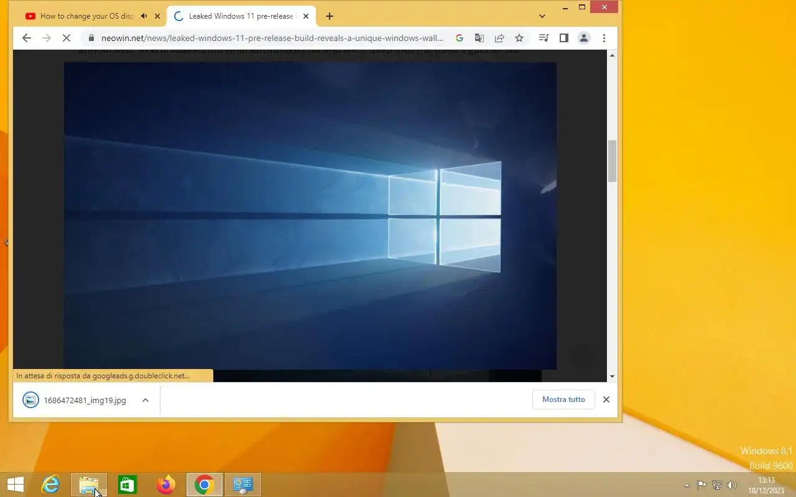Viewport: 796px width, 497px height.
Task: Switch to Chrome in the taskbar
Action: 204,485
